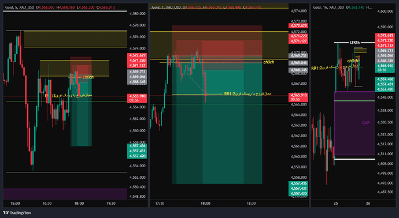Click the close value C4,565.910 in 5-minute chart legend
Viewport: 399px width, 218px height.
pos(106,7)
